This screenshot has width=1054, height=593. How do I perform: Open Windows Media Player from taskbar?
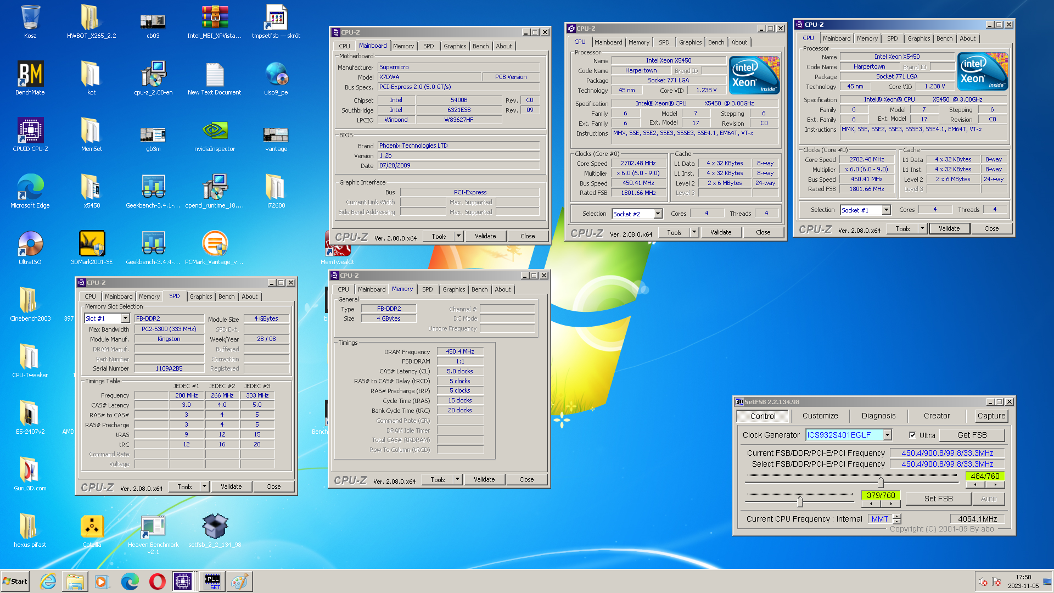tap(102, 581)
